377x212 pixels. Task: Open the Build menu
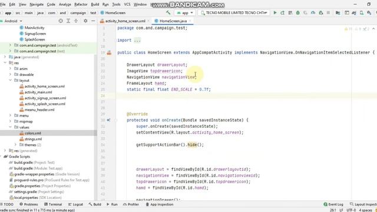95,4
